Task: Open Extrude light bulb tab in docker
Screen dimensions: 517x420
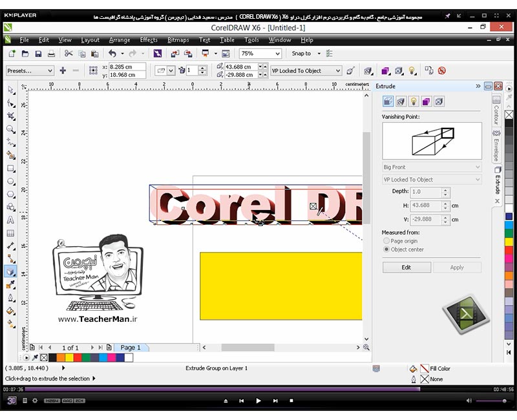Action: pyautogui.click(x=414, y=101)
